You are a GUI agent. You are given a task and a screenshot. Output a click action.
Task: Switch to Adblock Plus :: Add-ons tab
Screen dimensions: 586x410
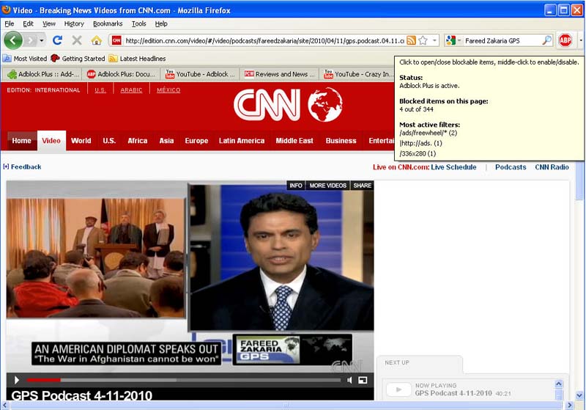(x=42, y=74)
